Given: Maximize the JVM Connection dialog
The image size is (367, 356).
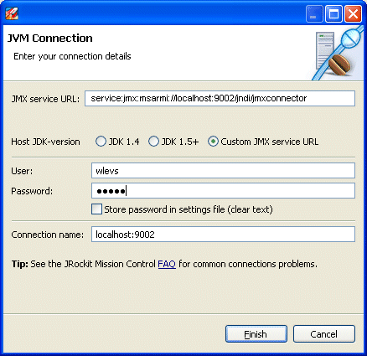Looking at the screenshot, I should click(333, 13).
